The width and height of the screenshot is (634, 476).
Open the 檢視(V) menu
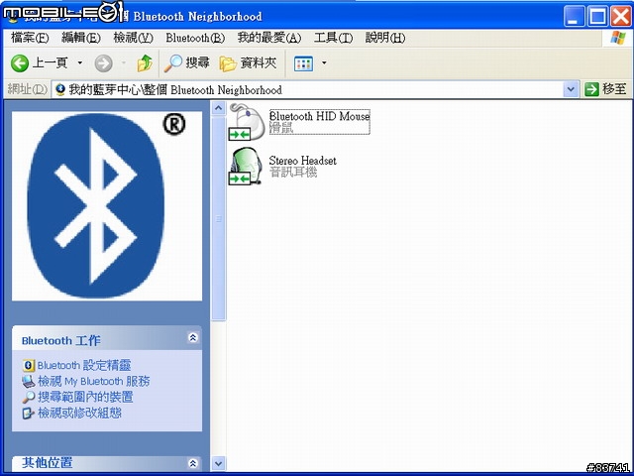click(x=133, y=38)
